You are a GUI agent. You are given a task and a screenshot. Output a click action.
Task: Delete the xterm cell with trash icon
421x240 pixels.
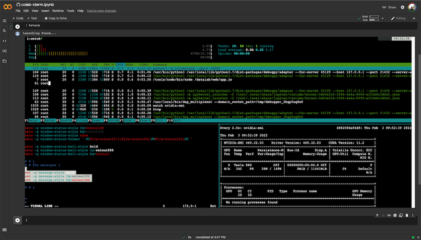coord(407,215)
